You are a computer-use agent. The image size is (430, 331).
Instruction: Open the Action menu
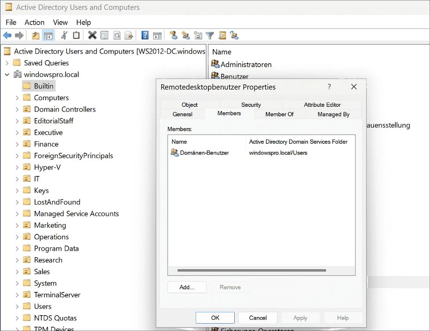point(34,22)
